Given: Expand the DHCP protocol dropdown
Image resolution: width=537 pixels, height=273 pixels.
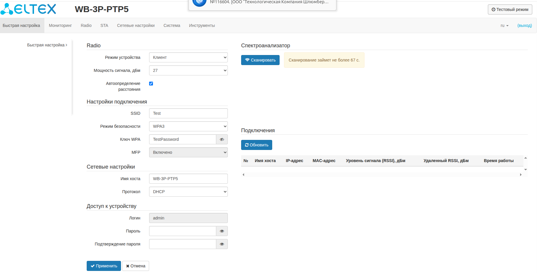Looking at the screenshot, I should coord(188,192).
